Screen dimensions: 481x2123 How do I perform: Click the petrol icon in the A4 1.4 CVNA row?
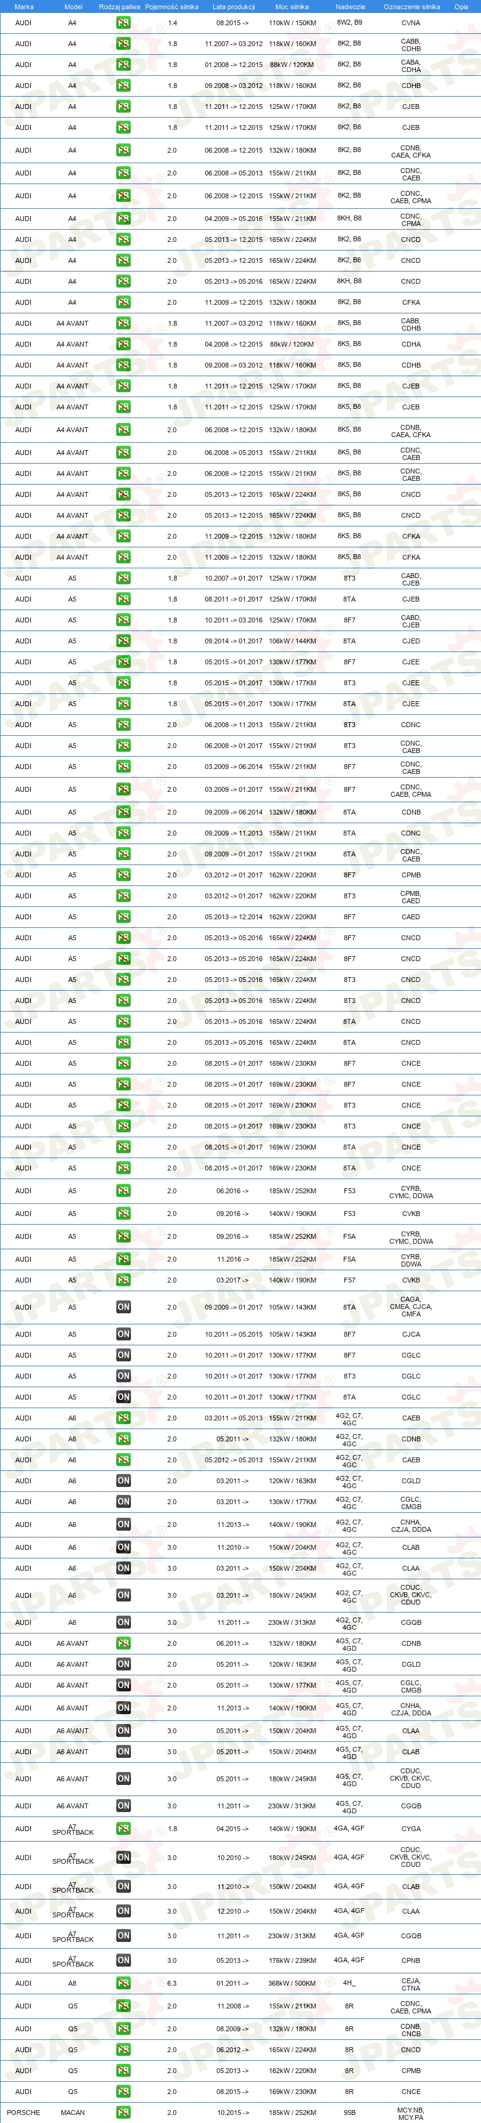123,23
